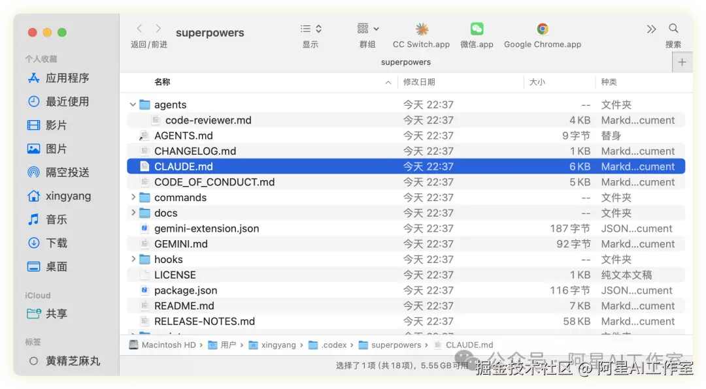Select RELEASE-NOTES.md file
Image resolution: width=706 pixels, height=389 pixels.
406,321
